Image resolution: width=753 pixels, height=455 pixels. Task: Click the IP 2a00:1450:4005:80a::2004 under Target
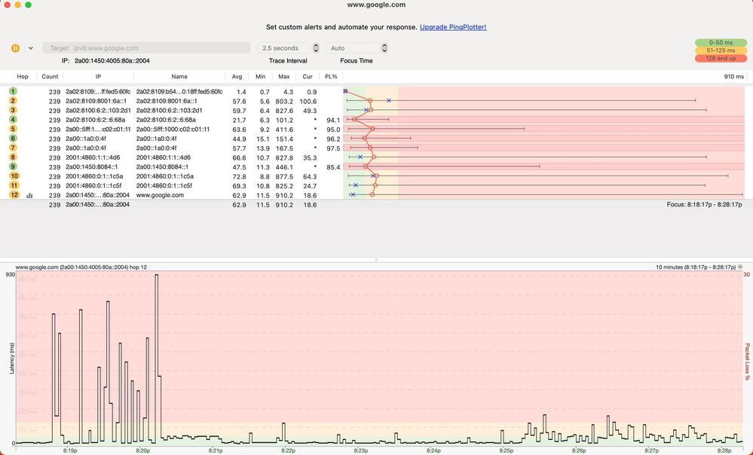[x=112, y=61]
